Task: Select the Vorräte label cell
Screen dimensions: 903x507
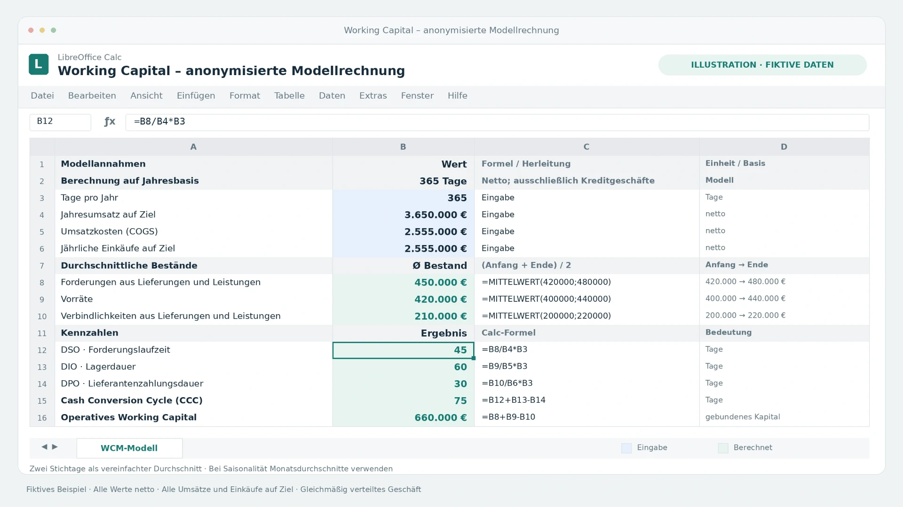Action: tap(193, 300)
